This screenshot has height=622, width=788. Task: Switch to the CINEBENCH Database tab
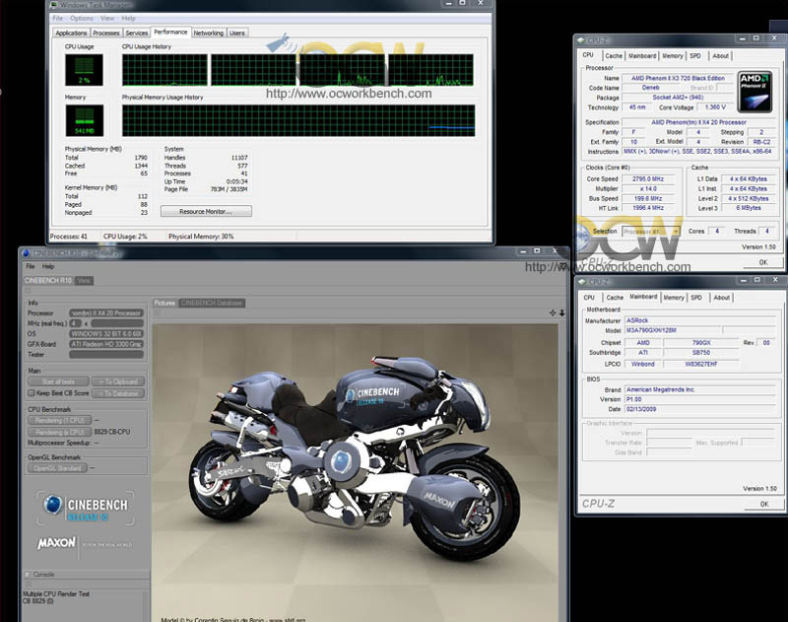[212, 303]
